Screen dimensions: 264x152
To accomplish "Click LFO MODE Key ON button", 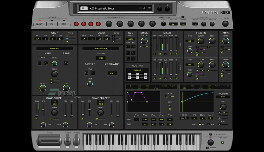I will click(184, 118).
